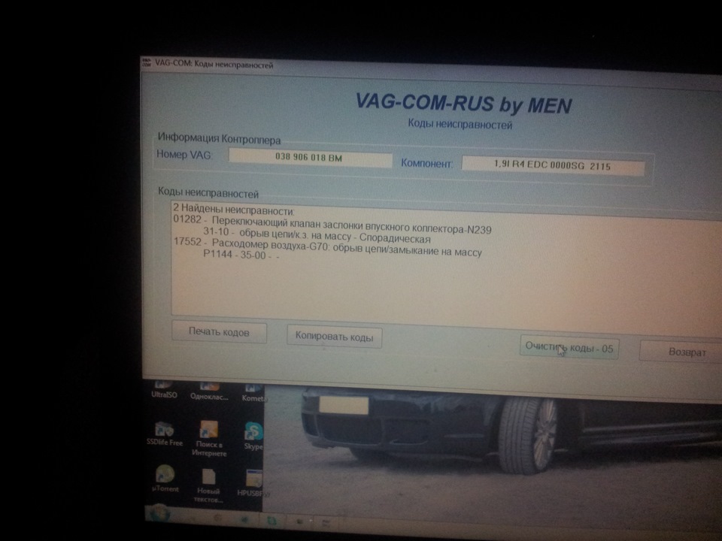Copy fault codes with Копировать коды
Image resolution: width=722 pixels, height=541 pixels.
(334, 337)
